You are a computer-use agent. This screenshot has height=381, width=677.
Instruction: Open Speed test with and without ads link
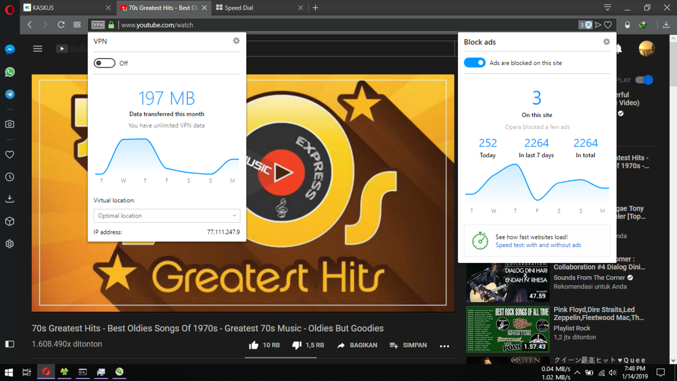point(538,245)
